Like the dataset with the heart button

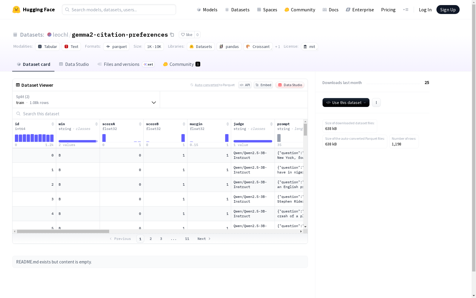(187, 35)
